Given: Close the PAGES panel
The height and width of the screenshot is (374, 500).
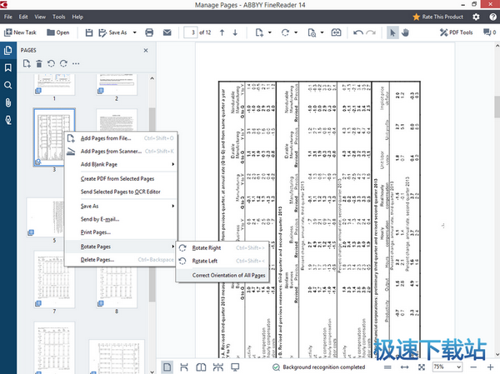Looking at the screenshot, I should pyautogui.click(x=146, y=50).
